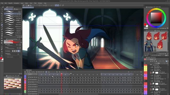This screenshot has width=170, height=95.
Task: Choose the Mapping pen brush
Action: (13, 27)
